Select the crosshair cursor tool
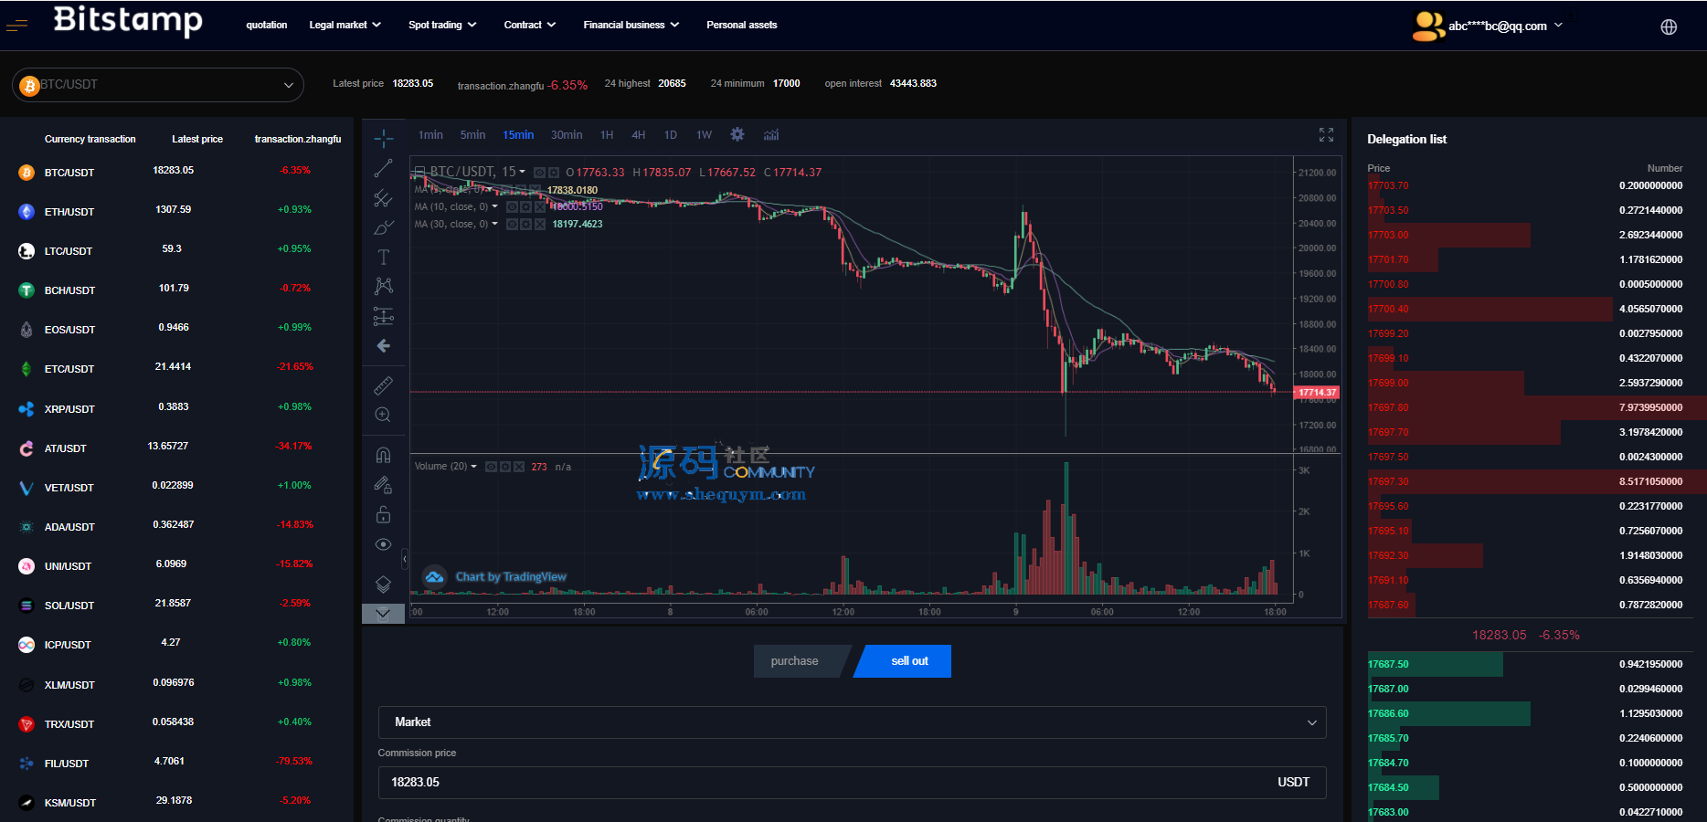The height and width of the screenshot is (822, 1707). 384,139
